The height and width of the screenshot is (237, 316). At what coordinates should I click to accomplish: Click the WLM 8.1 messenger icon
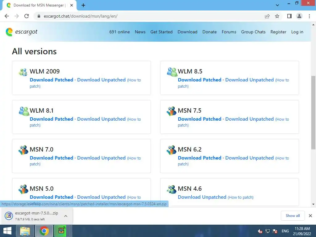(x=24, y=111)
